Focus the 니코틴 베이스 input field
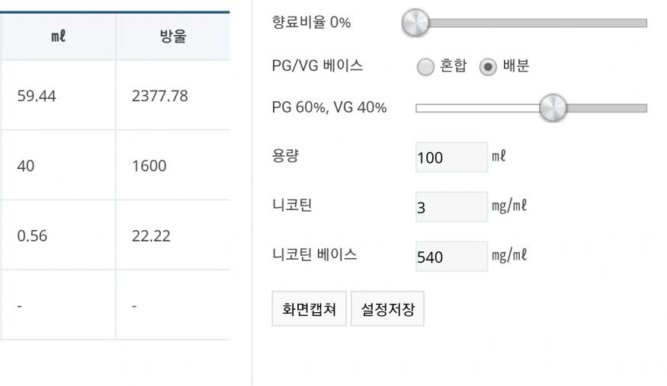Image resolution: width=667 pixels, height=386 pixels. (452, 257)
